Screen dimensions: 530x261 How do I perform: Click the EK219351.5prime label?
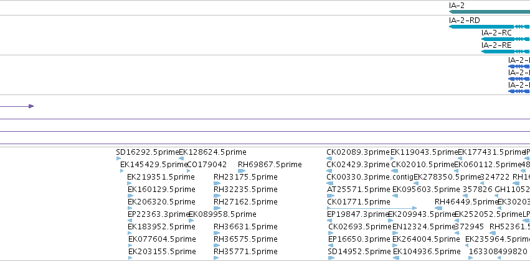pyautogui.click(x=161, y=177)
